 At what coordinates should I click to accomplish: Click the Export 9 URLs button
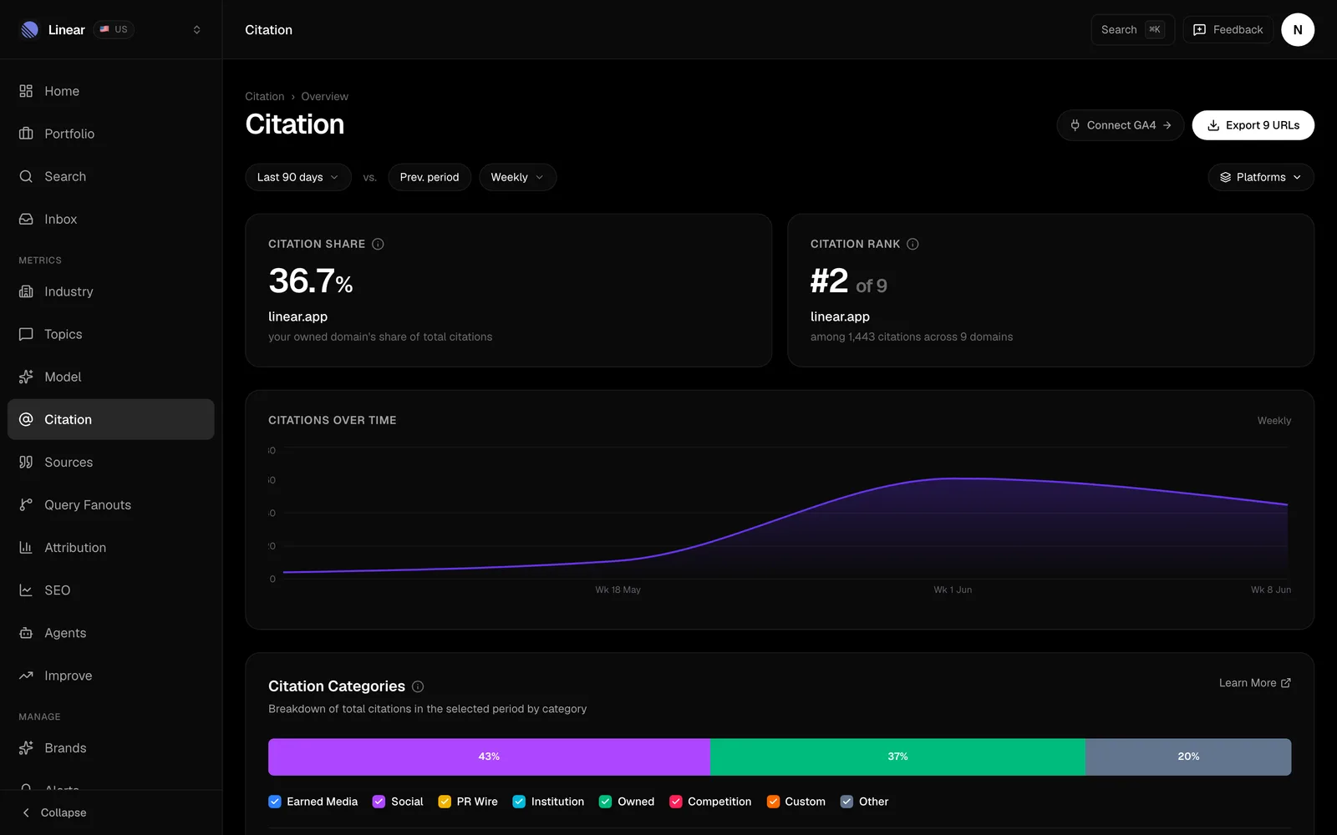1253,125
